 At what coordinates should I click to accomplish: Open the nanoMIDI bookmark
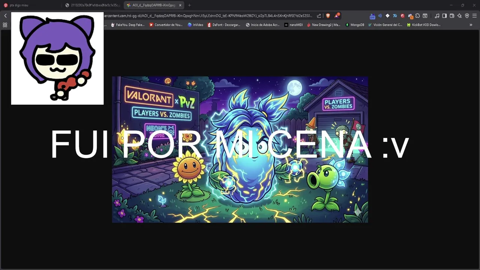click(294, 25)
